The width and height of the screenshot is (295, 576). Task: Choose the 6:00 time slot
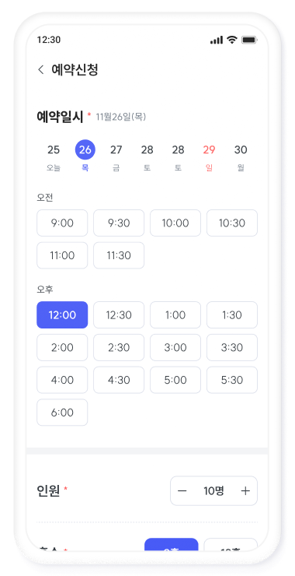tap(62, 413)
